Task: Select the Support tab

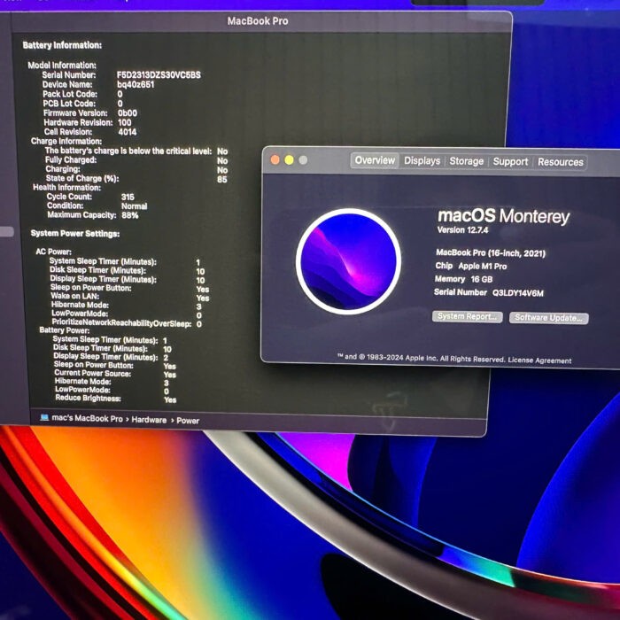Action: tap(510, 162)
